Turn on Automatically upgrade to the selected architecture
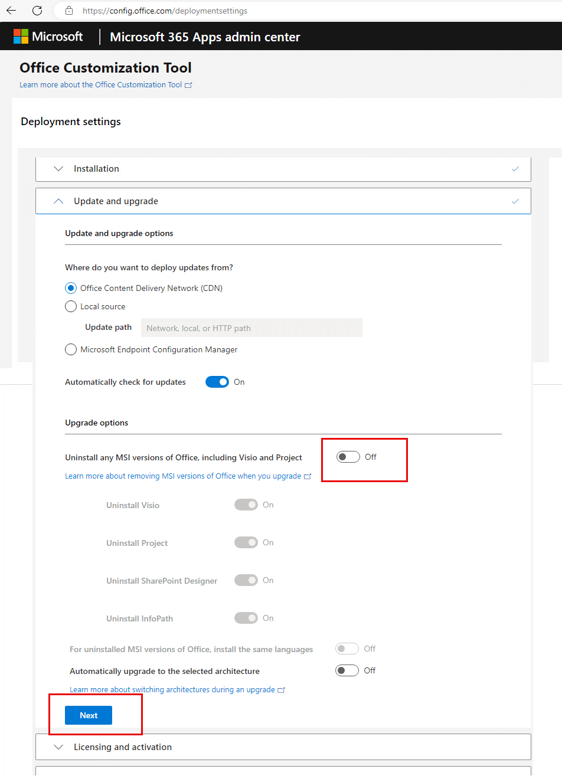Viewport: 562px width, 779px height. 347,670
